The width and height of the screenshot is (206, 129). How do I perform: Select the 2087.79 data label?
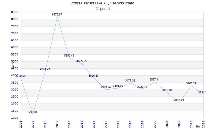179,100
